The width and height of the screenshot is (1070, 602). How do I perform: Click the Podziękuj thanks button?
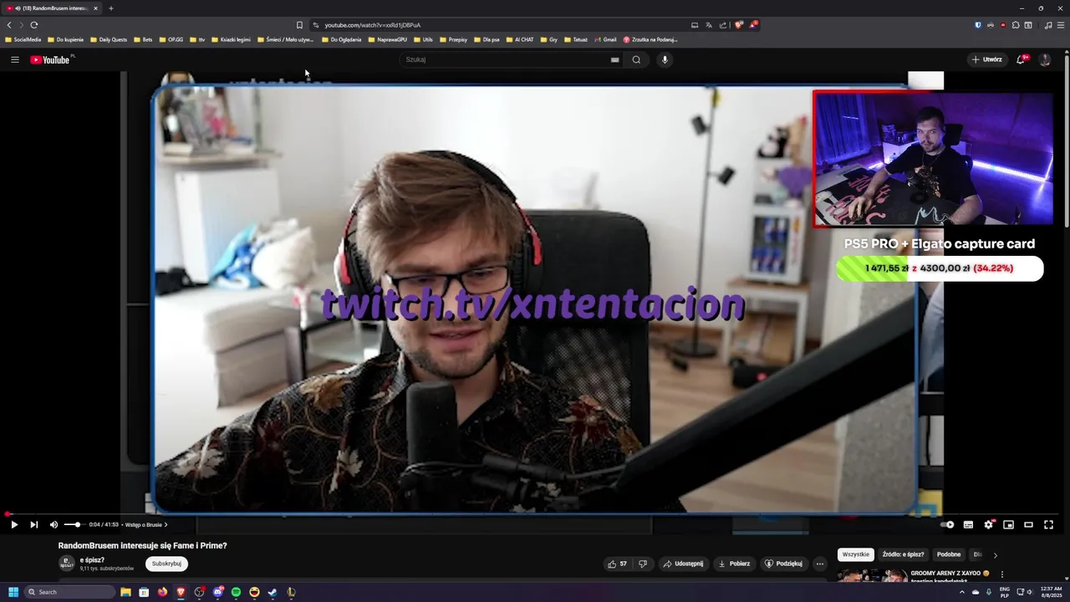(x=783, y=564)
